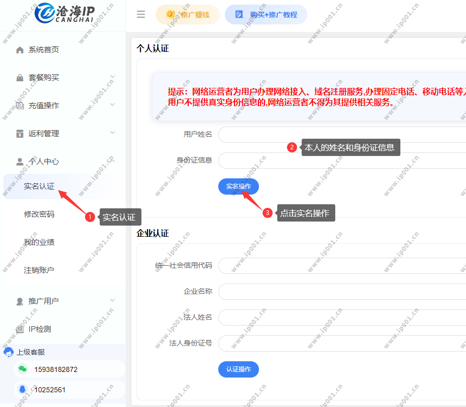Open 注销账户 in the sidebar
Screen dimensions: 466x407
click(39, 270)
